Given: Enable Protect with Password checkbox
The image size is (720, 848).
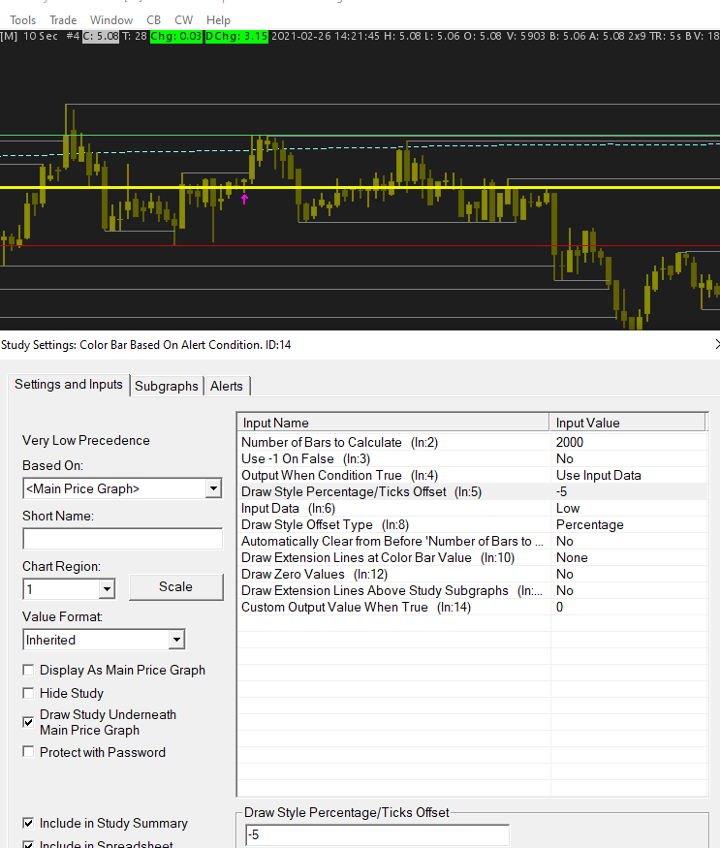Looking at the screenshot, I should tap(28, 752).
